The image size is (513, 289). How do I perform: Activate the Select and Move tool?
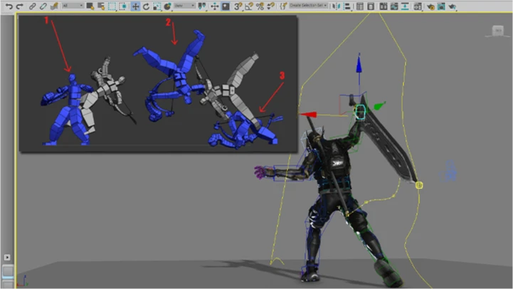tap(135, 6)
